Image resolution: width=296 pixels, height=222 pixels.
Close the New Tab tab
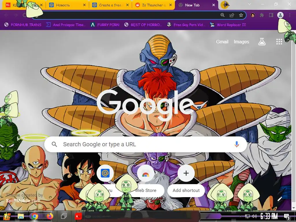tap(214, 5)
